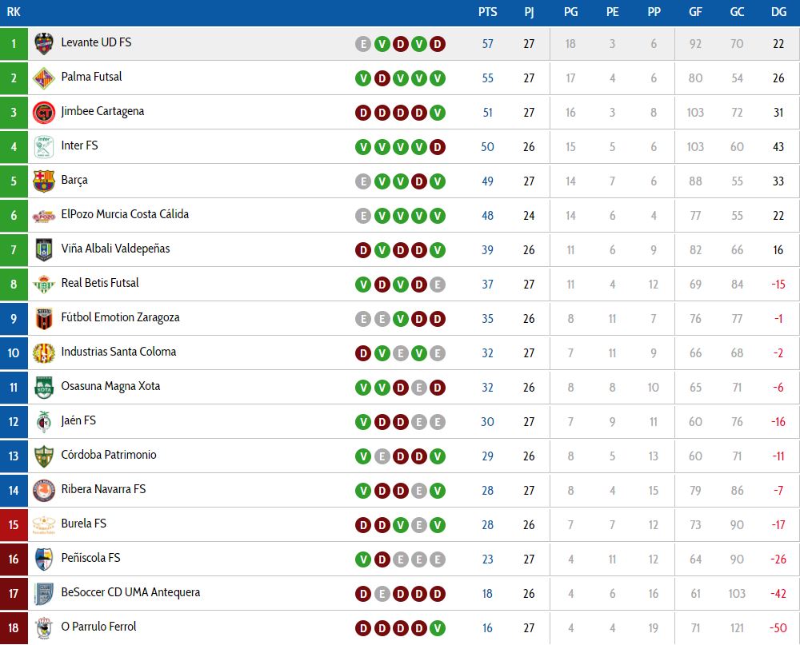Click O Parrulo Ferrol's -50 goal difference
The height and width of the screenshot is (645, 800).
(778, 627)
